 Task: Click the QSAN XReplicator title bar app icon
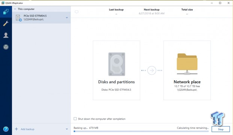[x=3, y=3]
